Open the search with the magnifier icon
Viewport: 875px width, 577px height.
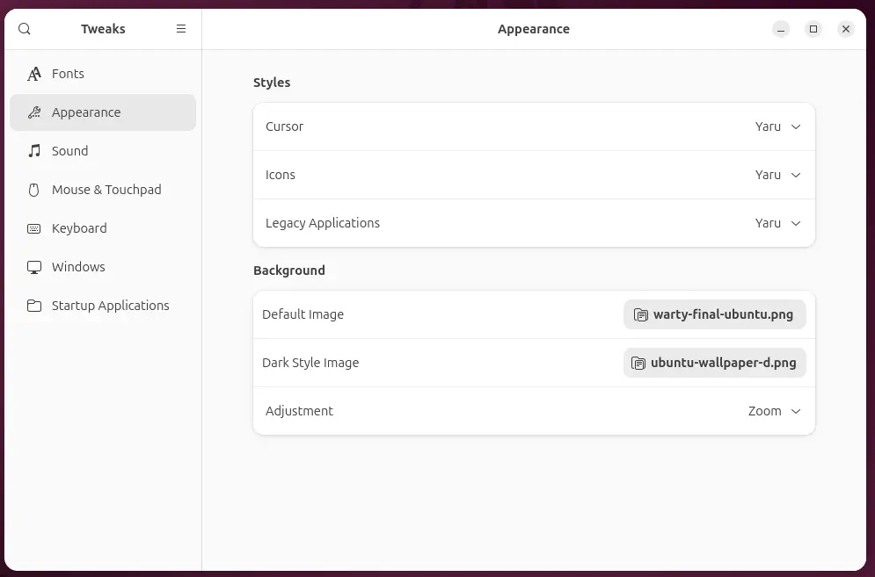[24, 28]
